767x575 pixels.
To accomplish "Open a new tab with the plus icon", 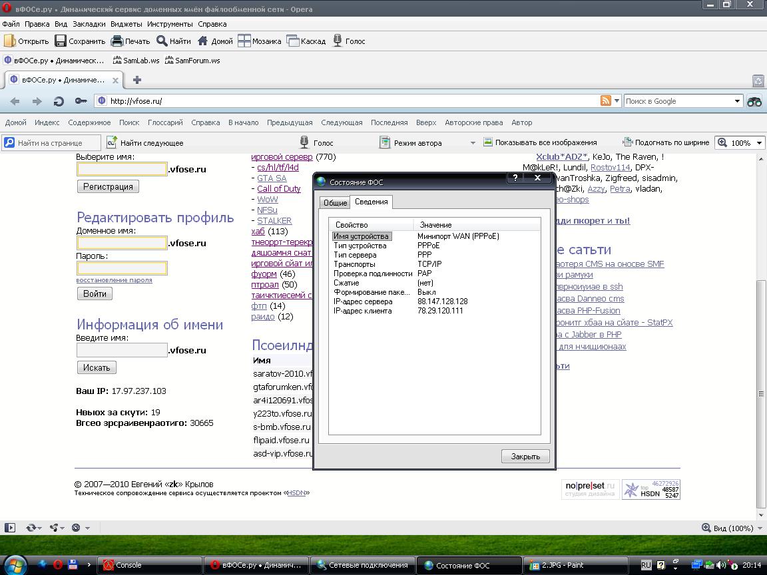I will coord(137,80).
